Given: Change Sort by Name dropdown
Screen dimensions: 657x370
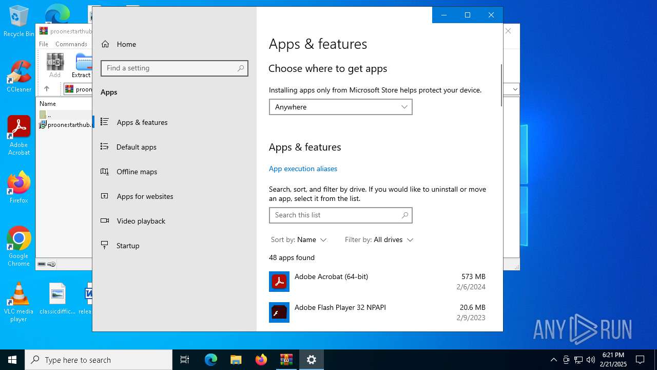Looking at the screenshot, I should (x=299, y=239).
